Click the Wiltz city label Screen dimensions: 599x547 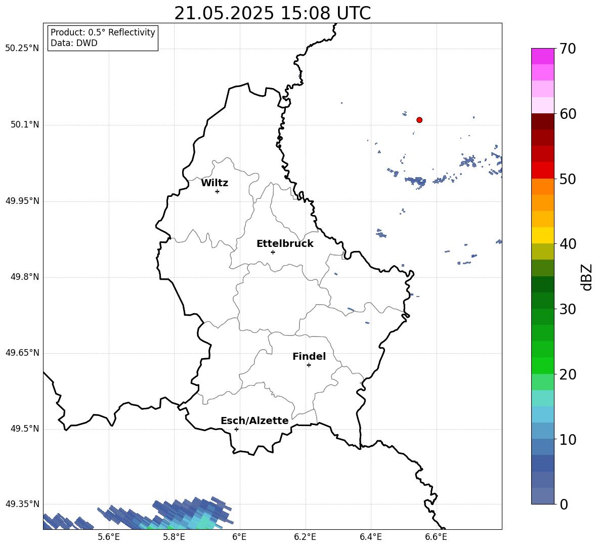click(x=215, y=183)
